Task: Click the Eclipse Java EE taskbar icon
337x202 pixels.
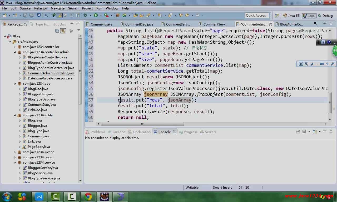Action: click(x=105, y=196)
